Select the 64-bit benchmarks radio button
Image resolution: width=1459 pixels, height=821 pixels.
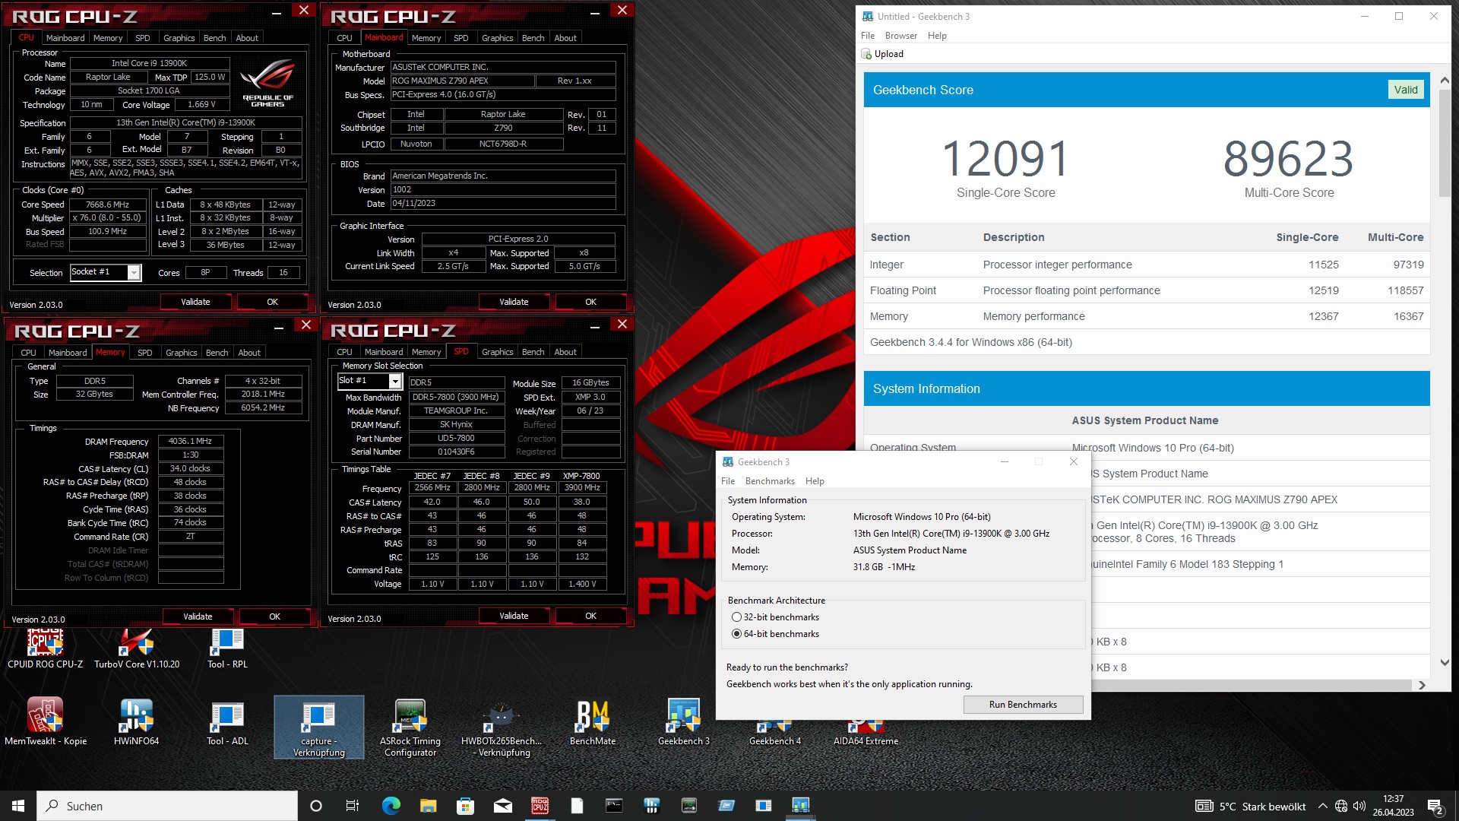pyautogui.click(x=736, y=634)
